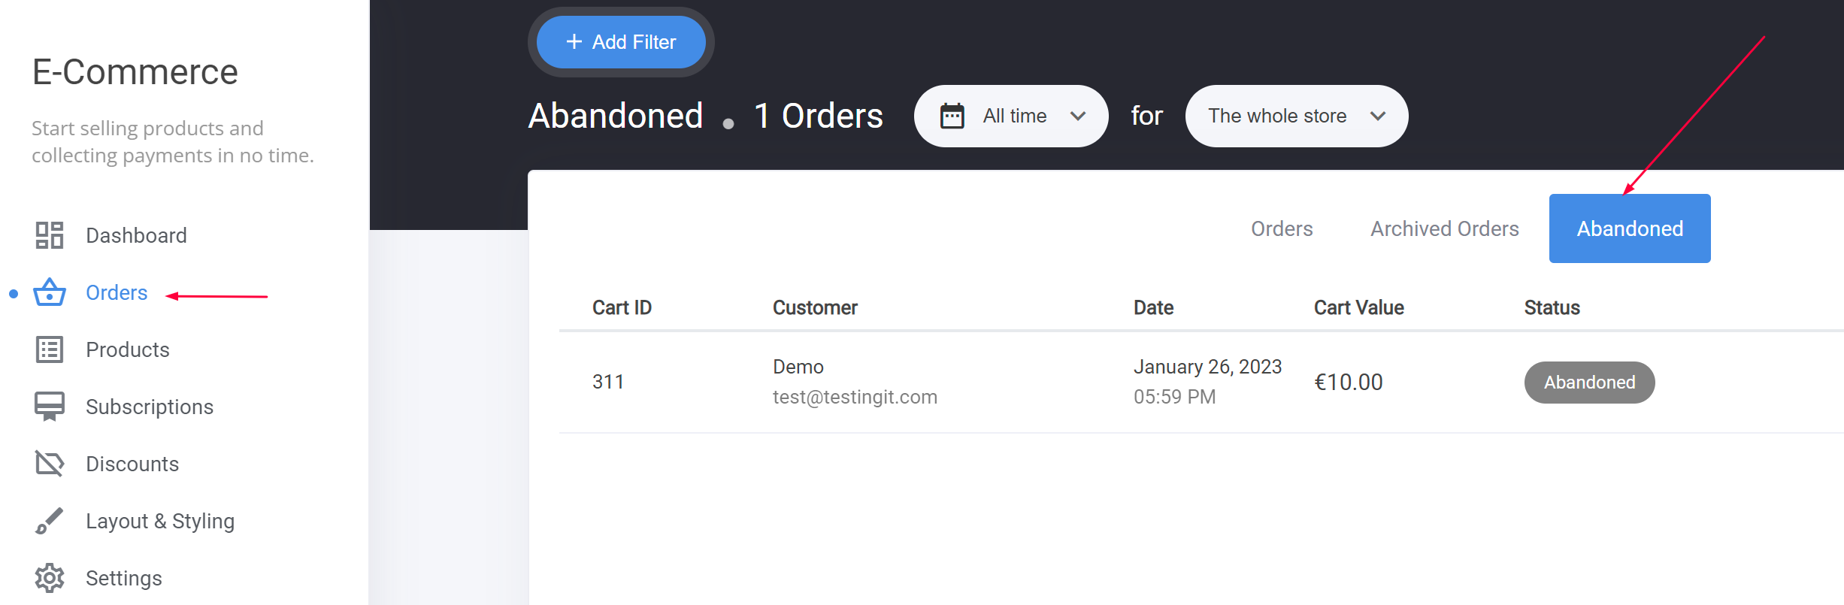Open The whole store selector

click(x=1278, y=116)
